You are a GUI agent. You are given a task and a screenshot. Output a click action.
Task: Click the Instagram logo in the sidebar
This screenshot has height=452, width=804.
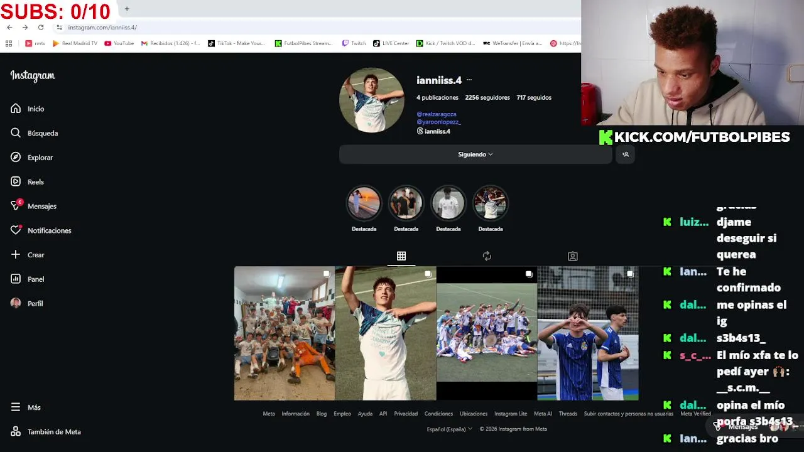pos(33,76)
